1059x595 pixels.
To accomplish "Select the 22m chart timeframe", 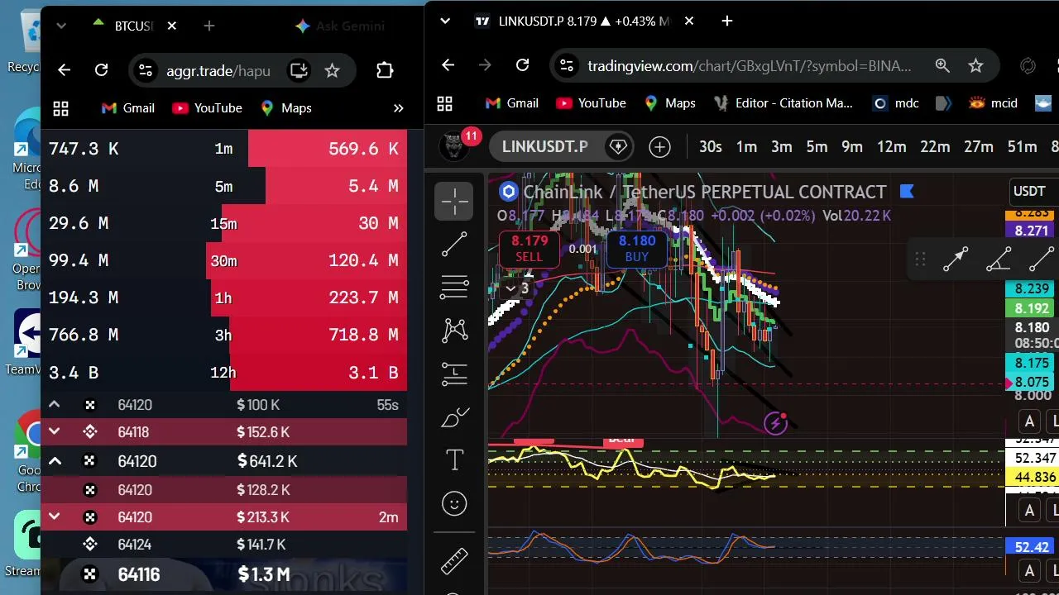I will coord(935,147).
